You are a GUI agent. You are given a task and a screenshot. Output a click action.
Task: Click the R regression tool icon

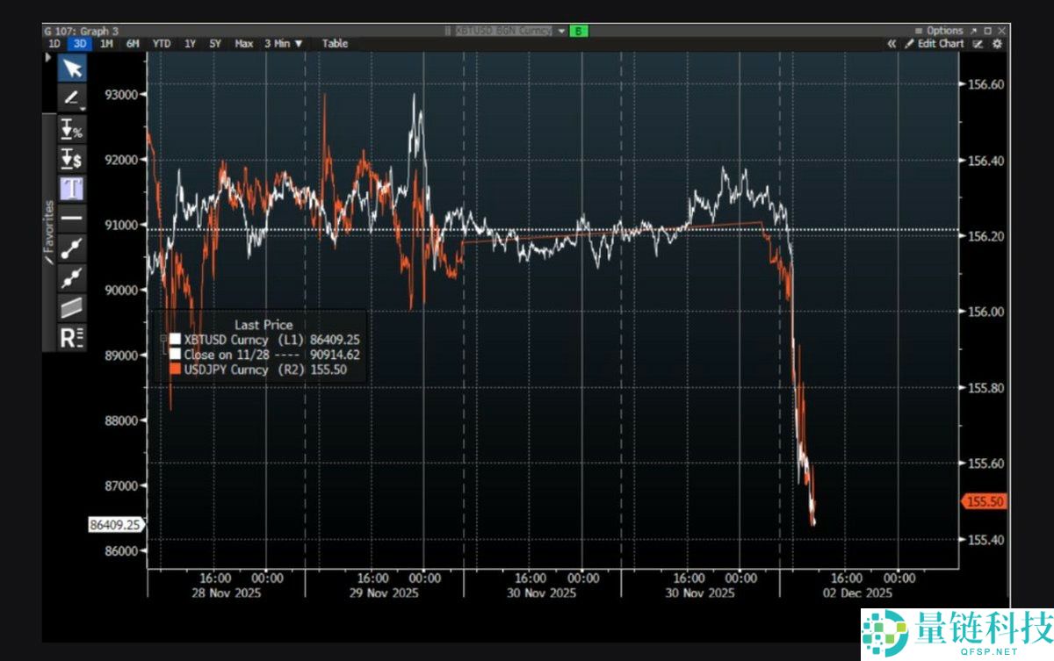(71, 337)
